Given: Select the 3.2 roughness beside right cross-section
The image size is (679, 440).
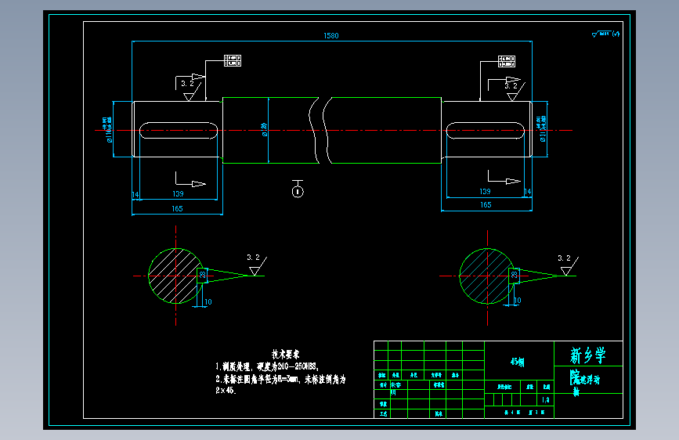Looking at the screenshot, I should click(x=564, y=258).
